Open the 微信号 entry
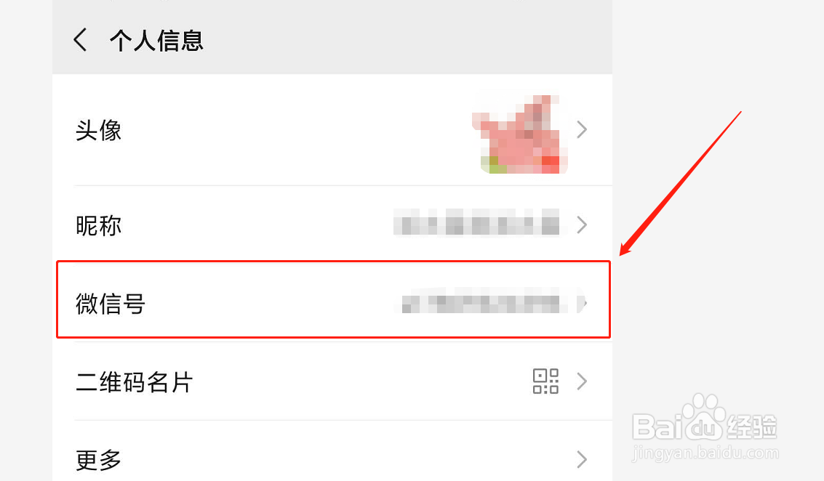Screen dimensions: 824x481 333,299
